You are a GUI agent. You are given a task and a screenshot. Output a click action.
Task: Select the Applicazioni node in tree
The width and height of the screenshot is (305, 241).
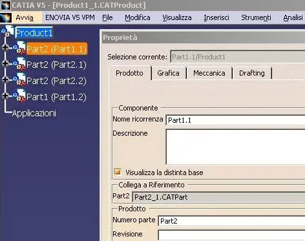34,113
